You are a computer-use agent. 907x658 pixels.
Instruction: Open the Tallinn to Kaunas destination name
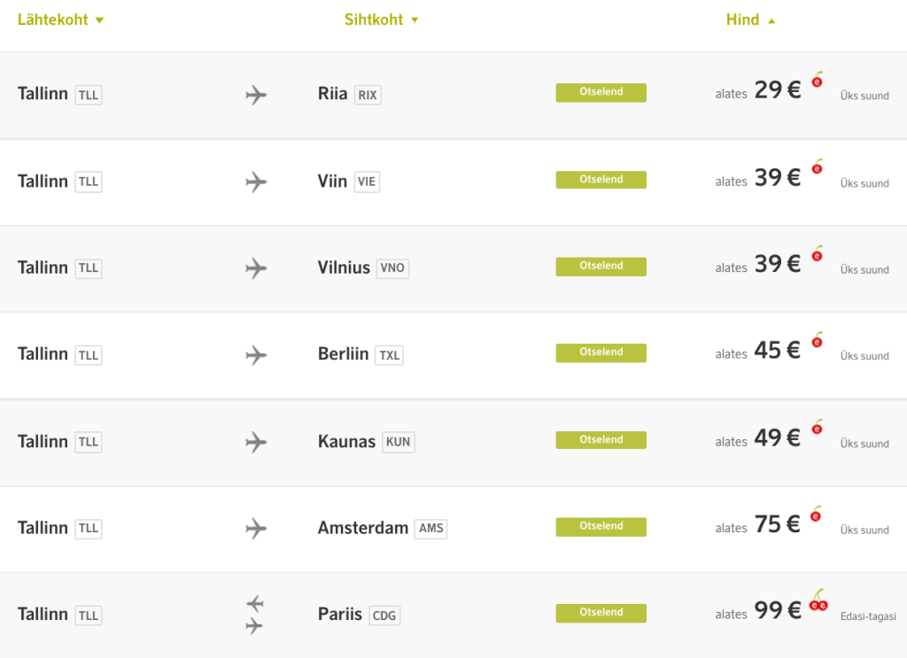coord(346,441)
